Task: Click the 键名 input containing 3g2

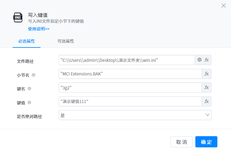Action: tap(130, 87)
